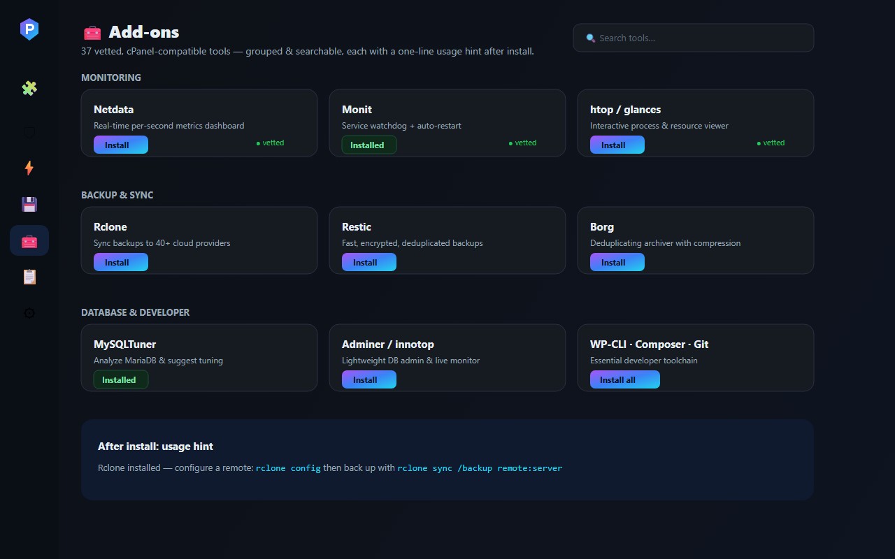The image size is (895, 559).
Task: Open the floppy disk backup section
Action: pyautogui.click(x=29, y=204)
